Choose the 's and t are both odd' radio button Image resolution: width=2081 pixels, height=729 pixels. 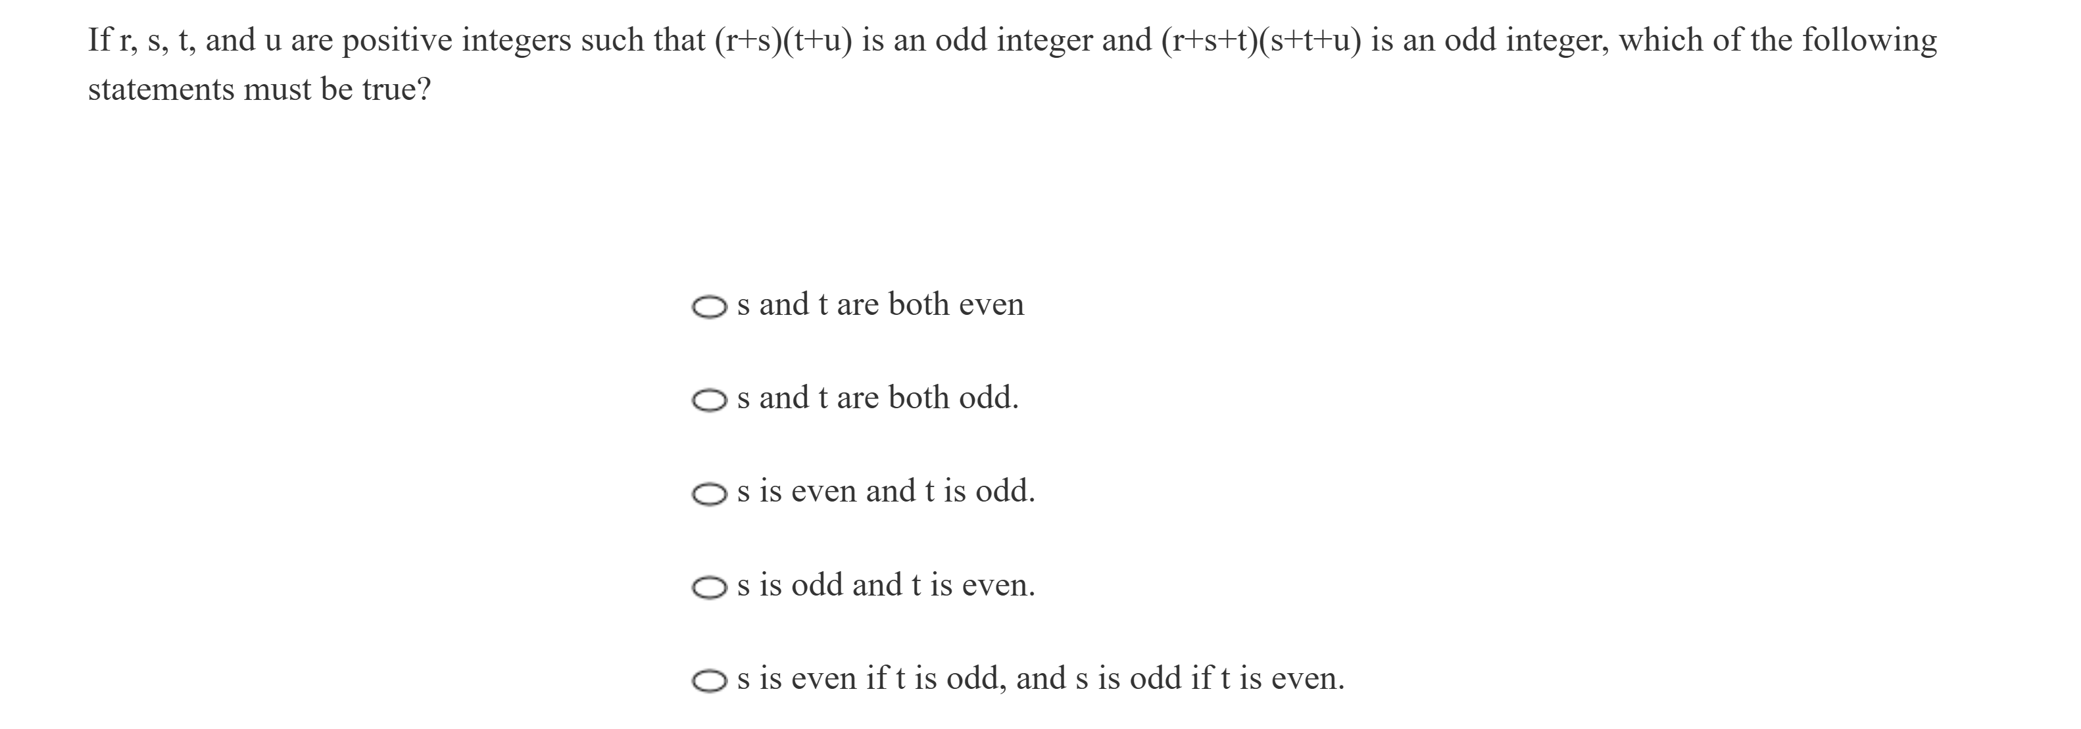pos(709,400)
